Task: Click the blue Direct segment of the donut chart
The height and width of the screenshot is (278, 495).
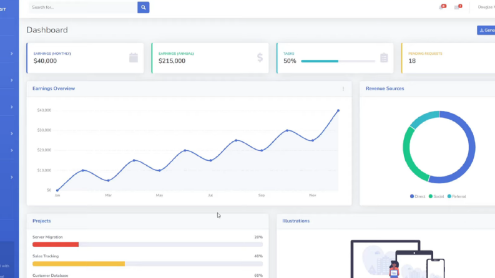Action: (471, 148)
